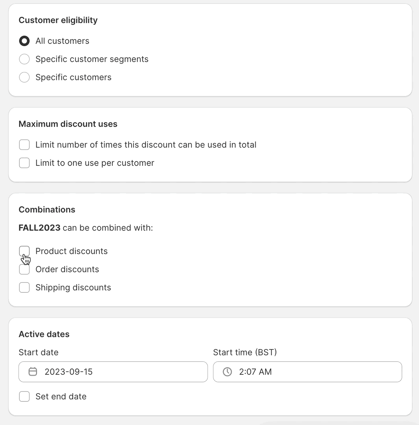Toggle the Set end date checkbox
The width and height of the screenshot is (419, 425).
[x=24, y=397]
